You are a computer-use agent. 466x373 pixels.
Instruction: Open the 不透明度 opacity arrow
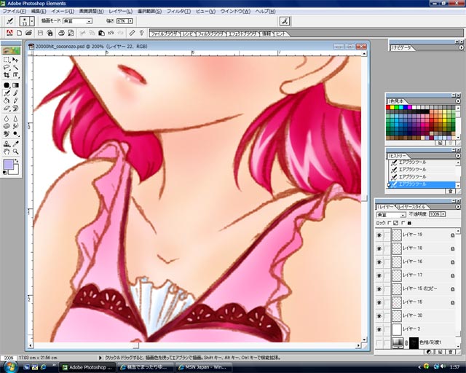443,214
